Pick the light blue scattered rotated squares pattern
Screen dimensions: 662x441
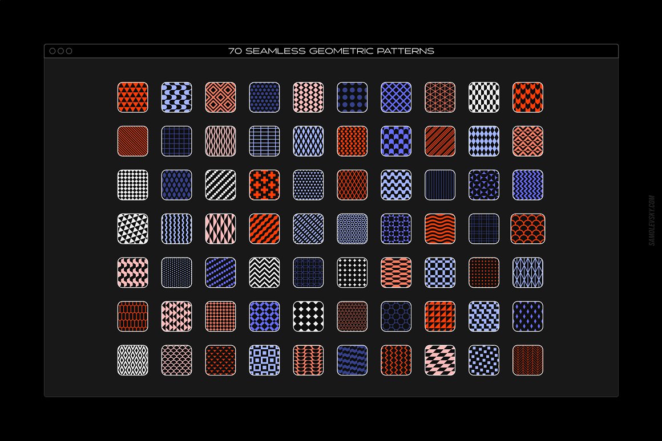(484, 361)
